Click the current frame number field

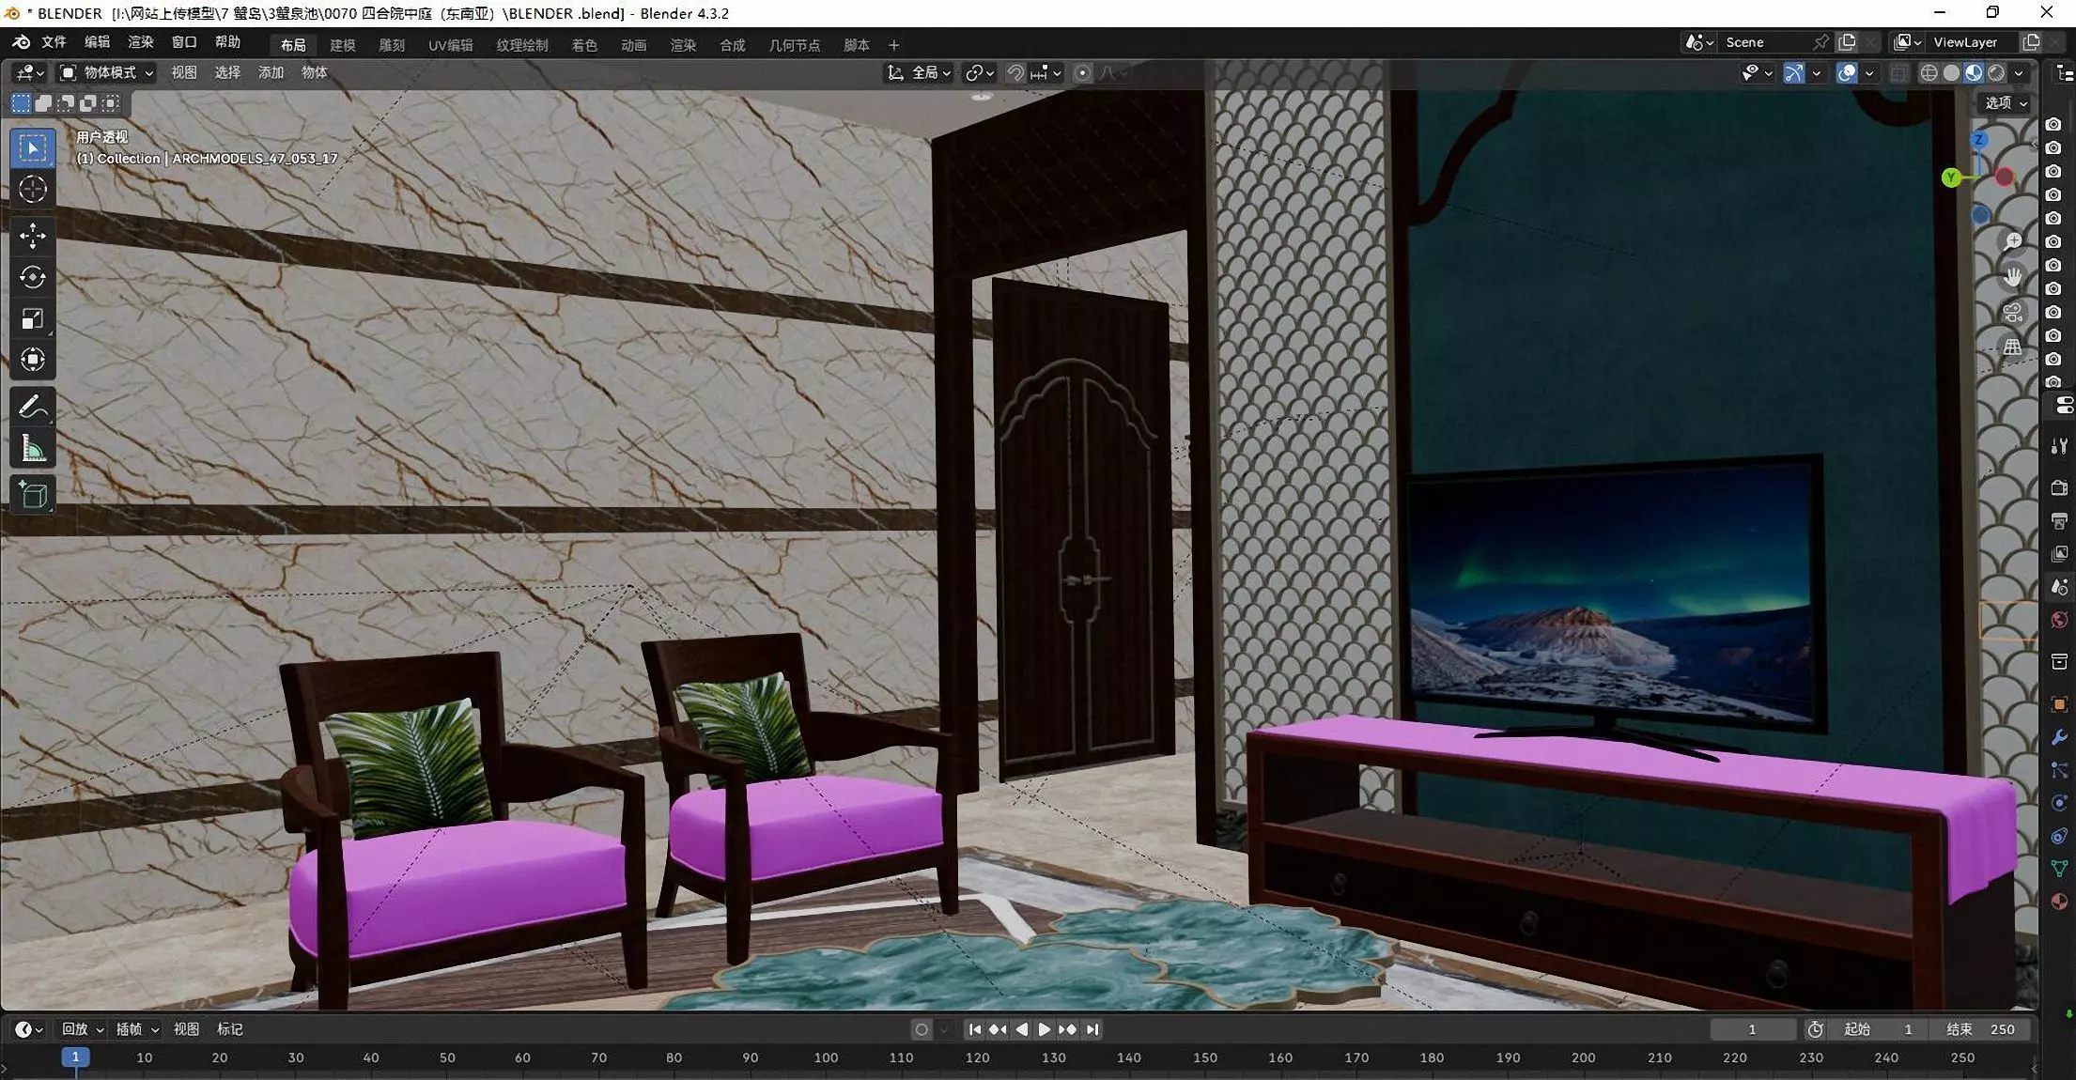click(1753, 1029)
